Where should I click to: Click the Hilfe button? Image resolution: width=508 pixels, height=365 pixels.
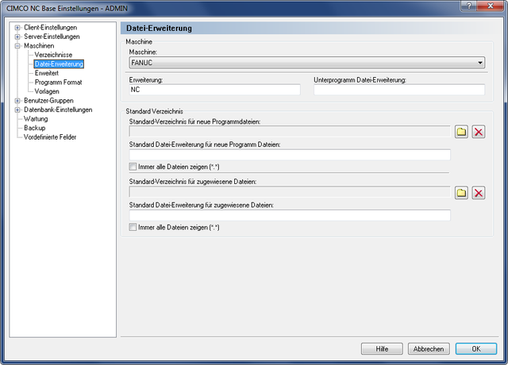(382, 349)
